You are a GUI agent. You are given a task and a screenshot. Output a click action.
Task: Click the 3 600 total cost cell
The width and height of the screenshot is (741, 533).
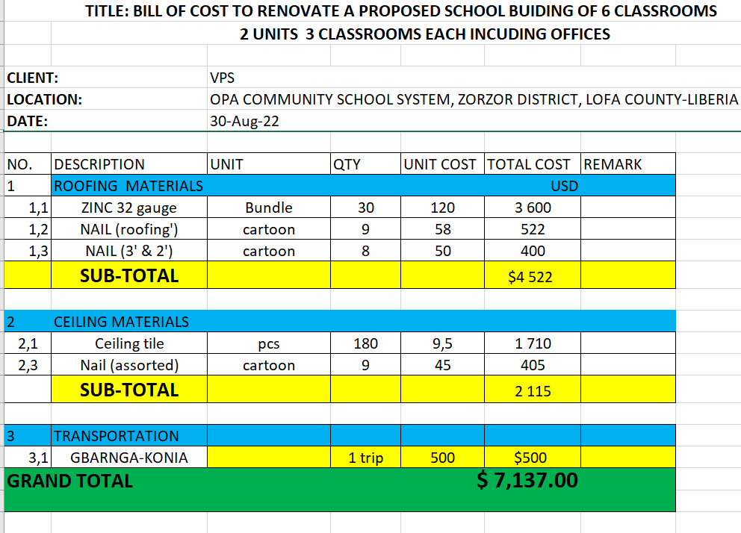pos(532,208)
